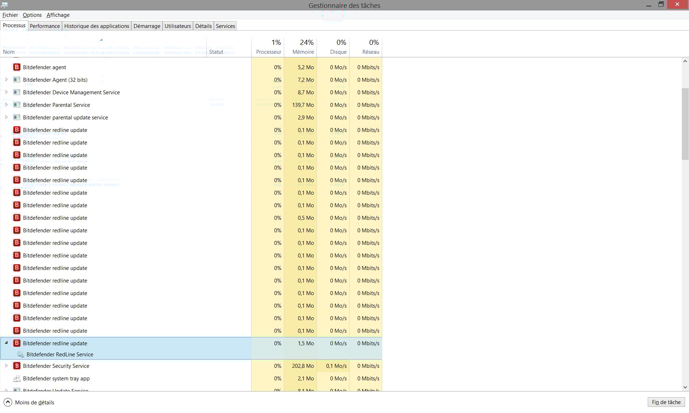Switch to the Performance tab
The width and height of the screenshot is (689, 413).
click(45, 26)
